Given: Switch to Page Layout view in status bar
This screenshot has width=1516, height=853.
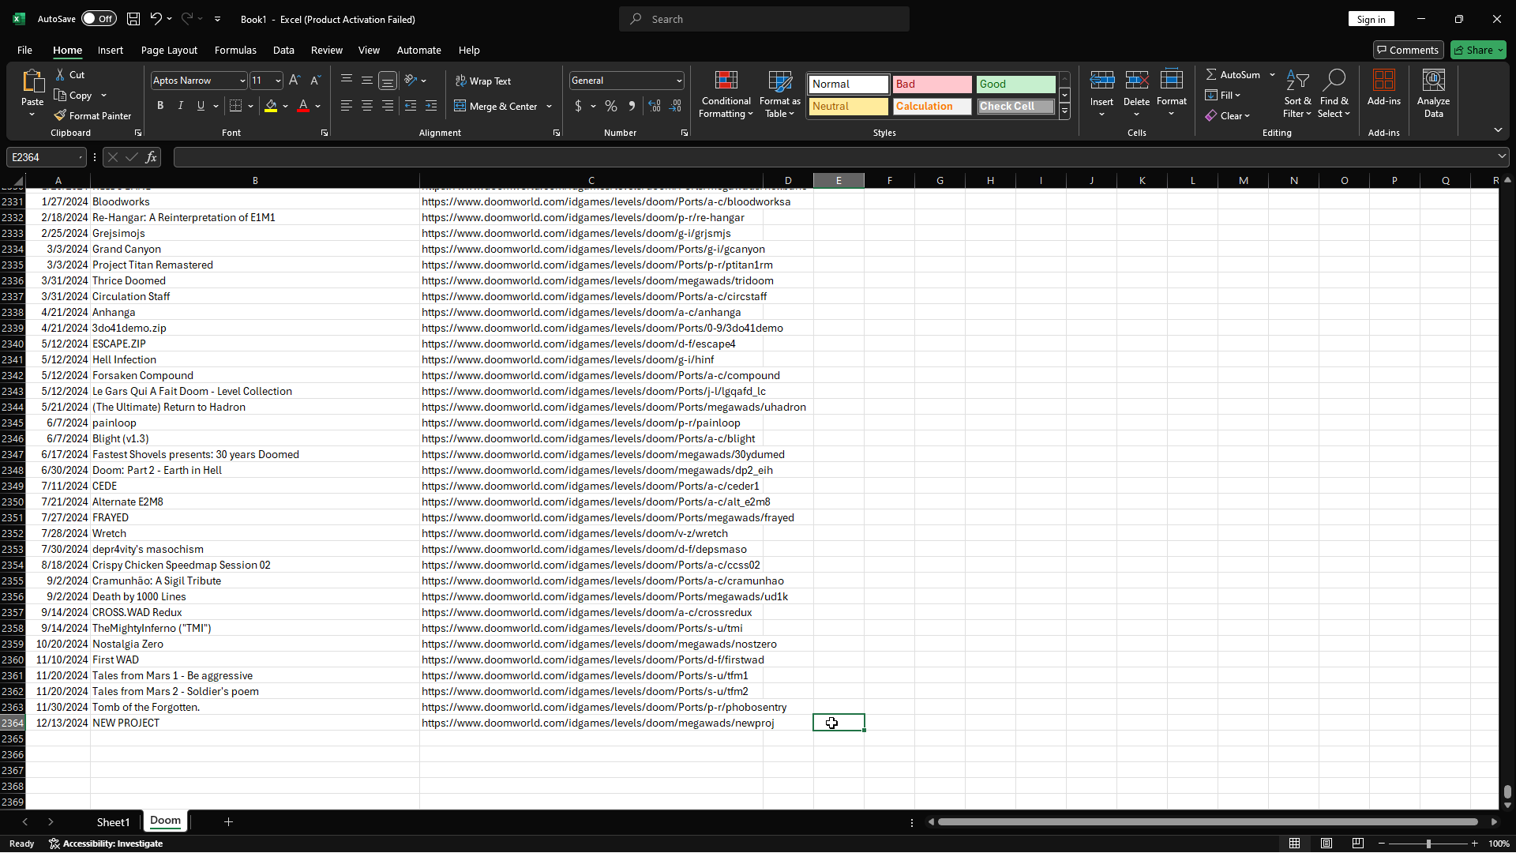Looking at the screenshot, I should (x=1326, y=844).
